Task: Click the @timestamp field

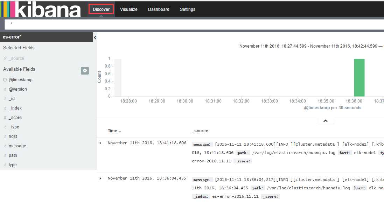Action: [21, 79]
